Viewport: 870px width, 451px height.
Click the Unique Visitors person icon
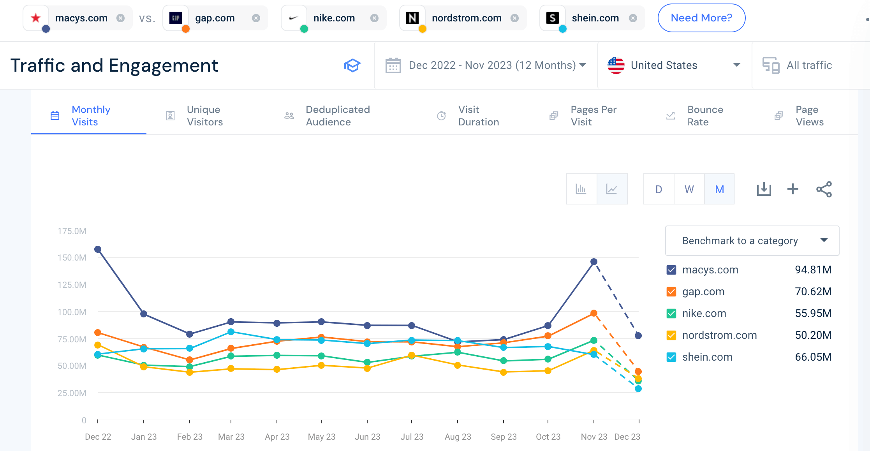170,116
